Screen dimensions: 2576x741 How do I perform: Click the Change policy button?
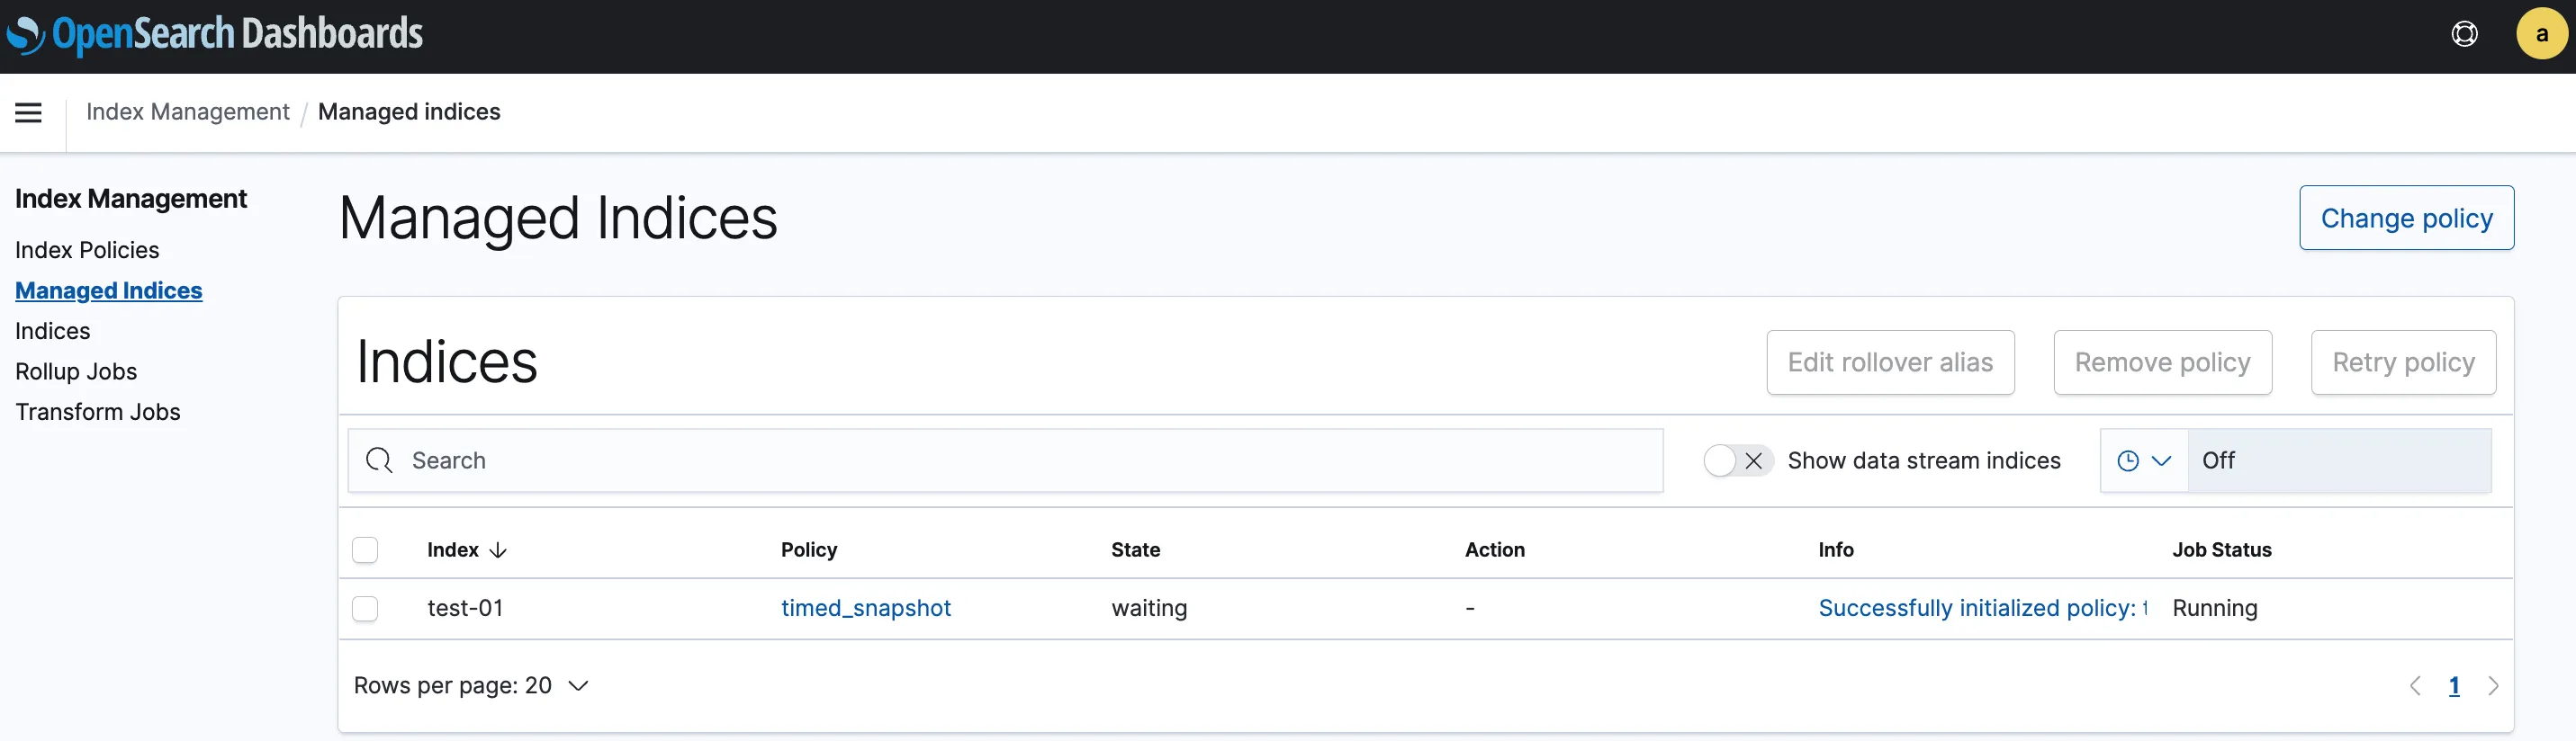pos(2406,218)
